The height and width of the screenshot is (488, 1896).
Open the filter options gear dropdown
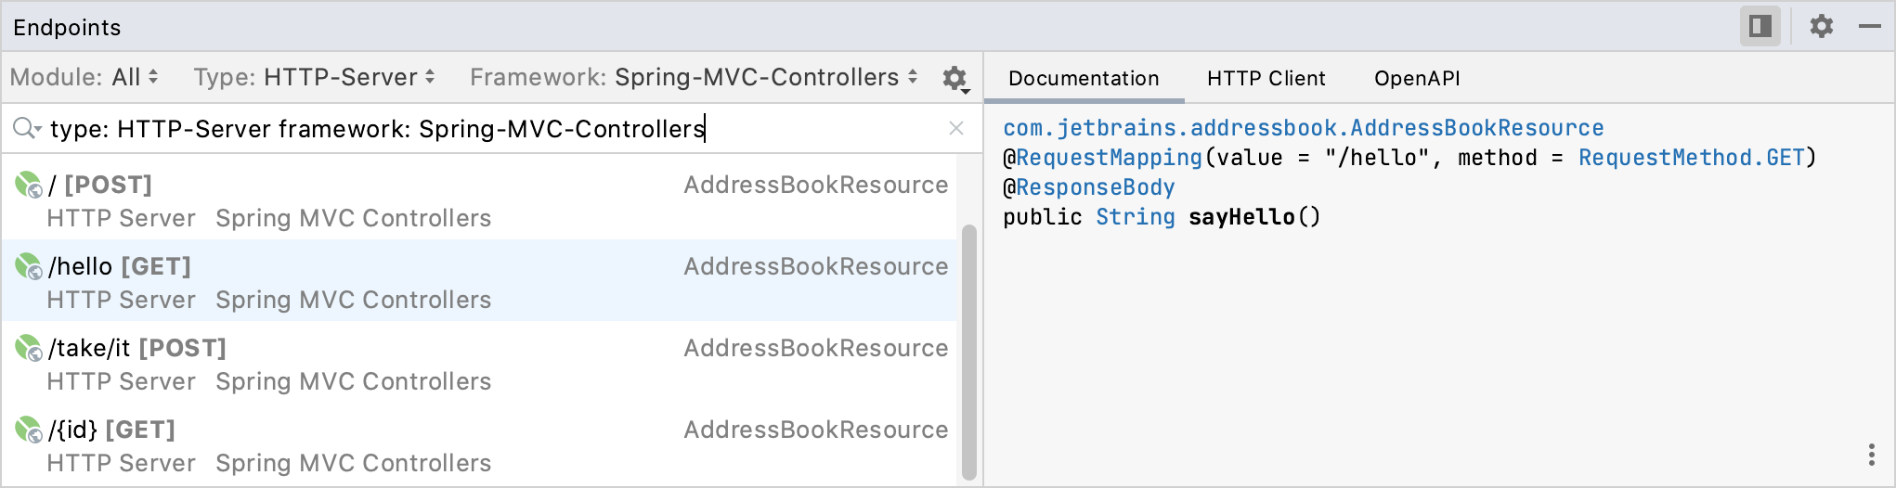(x=955, y=79)
